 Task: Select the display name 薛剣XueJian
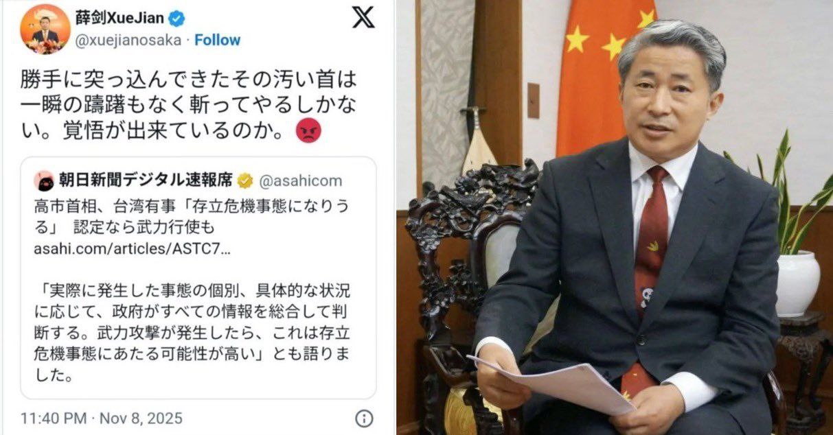tap(119, 18)
